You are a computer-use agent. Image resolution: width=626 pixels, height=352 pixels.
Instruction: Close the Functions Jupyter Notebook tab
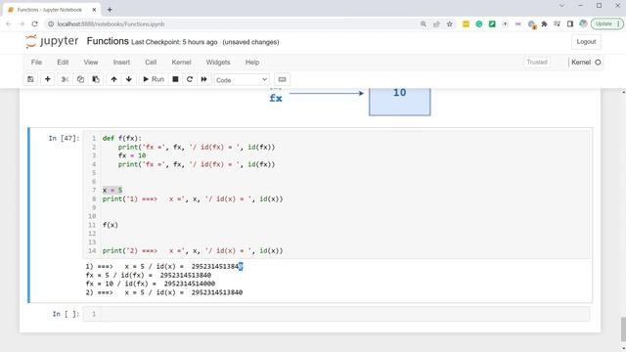click(94, 10)
